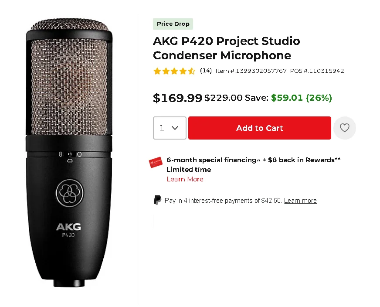Click Learn more about Pay in 4
This screenshot has height=307, width=380.
(300, 200)
